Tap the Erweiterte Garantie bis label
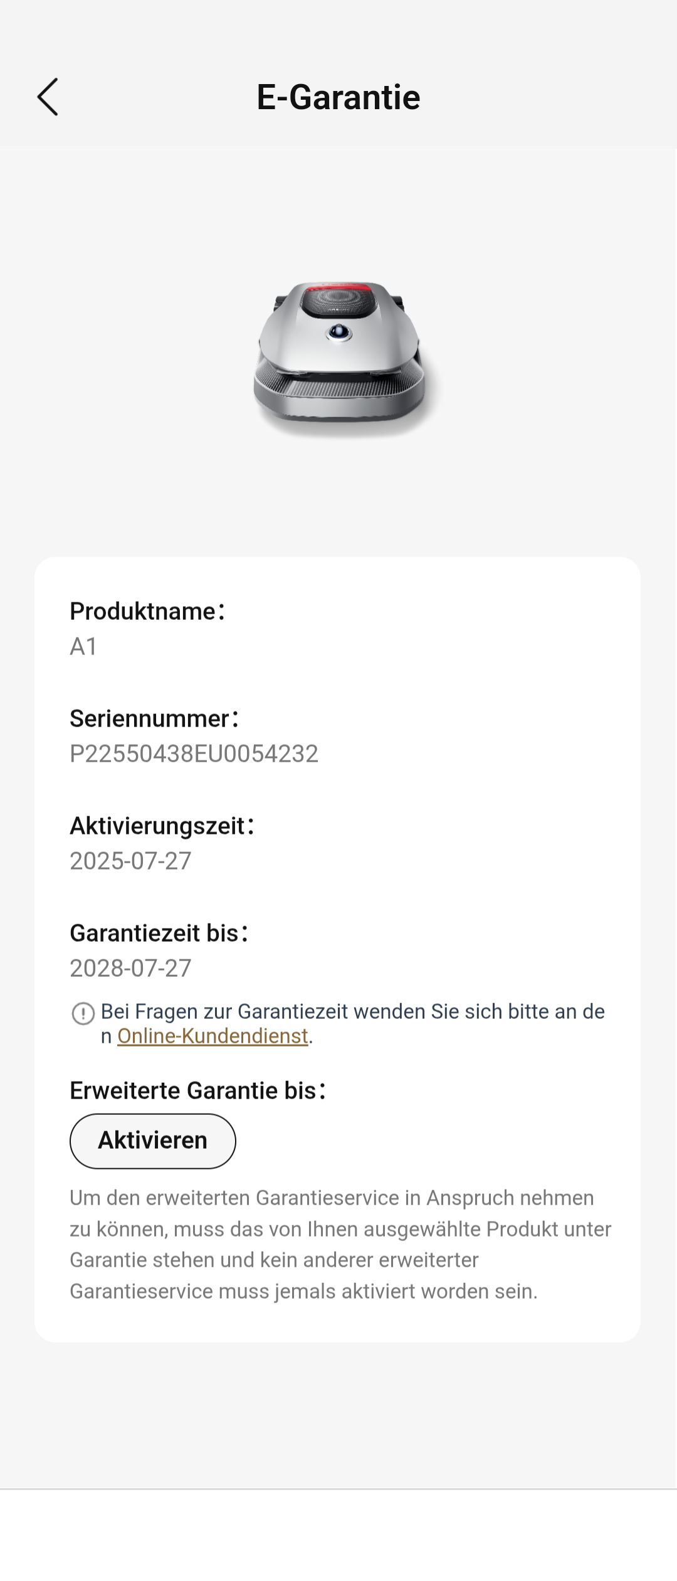This screenshot has width=677, height=1581. click(x=198, y=1090)
